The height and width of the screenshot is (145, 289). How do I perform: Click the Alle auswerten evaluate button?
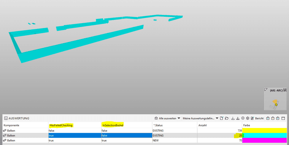[x=165, y=118]
